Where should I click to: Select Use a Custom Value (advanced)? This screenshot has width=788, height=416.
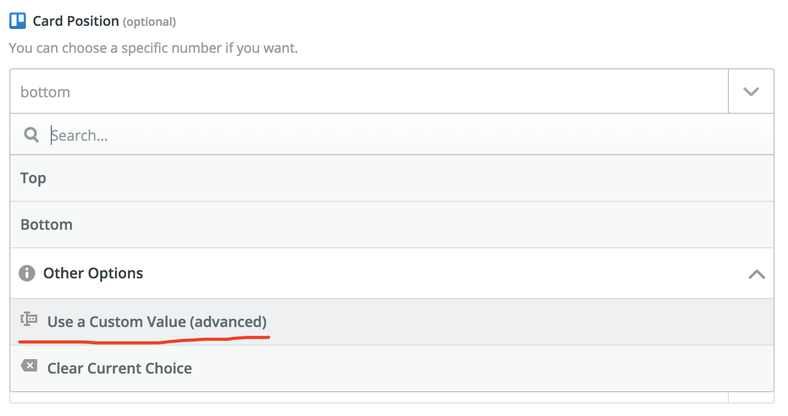[x=392, y=322]
